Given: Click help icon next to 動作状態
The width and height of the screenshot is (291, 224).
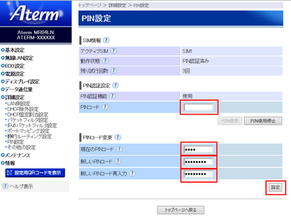Looking at the screenshot, I should (105, 61).
